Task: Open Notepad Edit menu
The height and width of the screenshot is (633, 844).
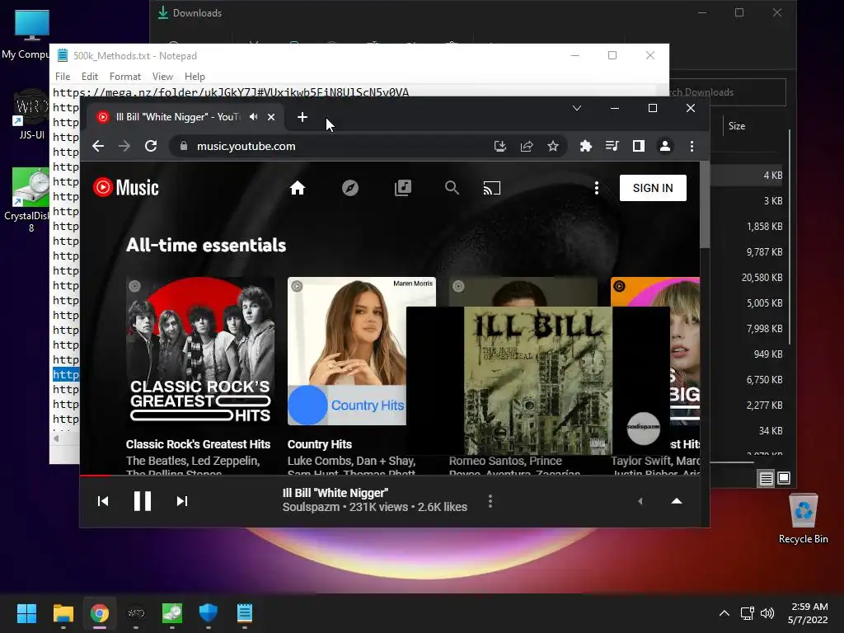Action: pyautogui.click(x=89, y=77)
